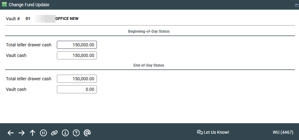Click the green app icon in title bar
Image resolution: width=299 pixels, height=140 pixels.
coord(4,5)
